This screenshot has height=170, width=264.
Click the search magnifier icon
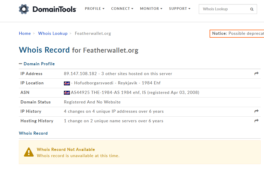pyautogui.click(x=252, y=9)
